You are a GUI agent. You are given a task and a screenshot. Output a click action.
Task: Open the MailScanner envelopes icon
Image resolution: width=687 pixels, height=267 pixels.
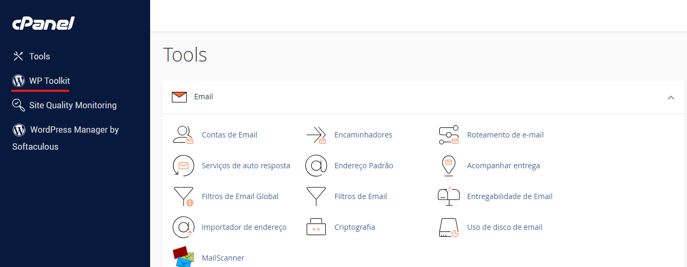click(184, 257)
